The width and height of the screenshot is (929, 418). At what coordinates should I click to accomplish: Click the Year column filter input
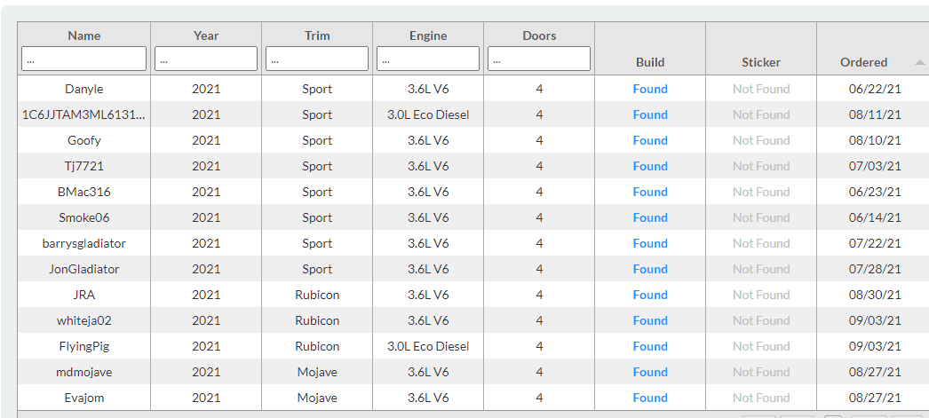click(206, 59)
